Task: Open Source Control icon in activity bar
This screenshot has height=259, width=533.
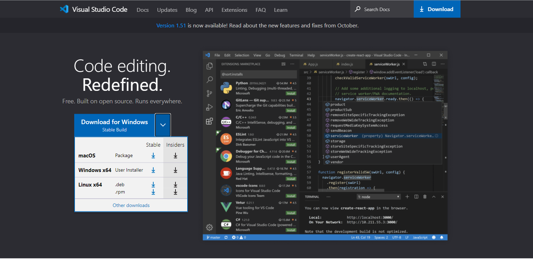Action: point(209,94)
